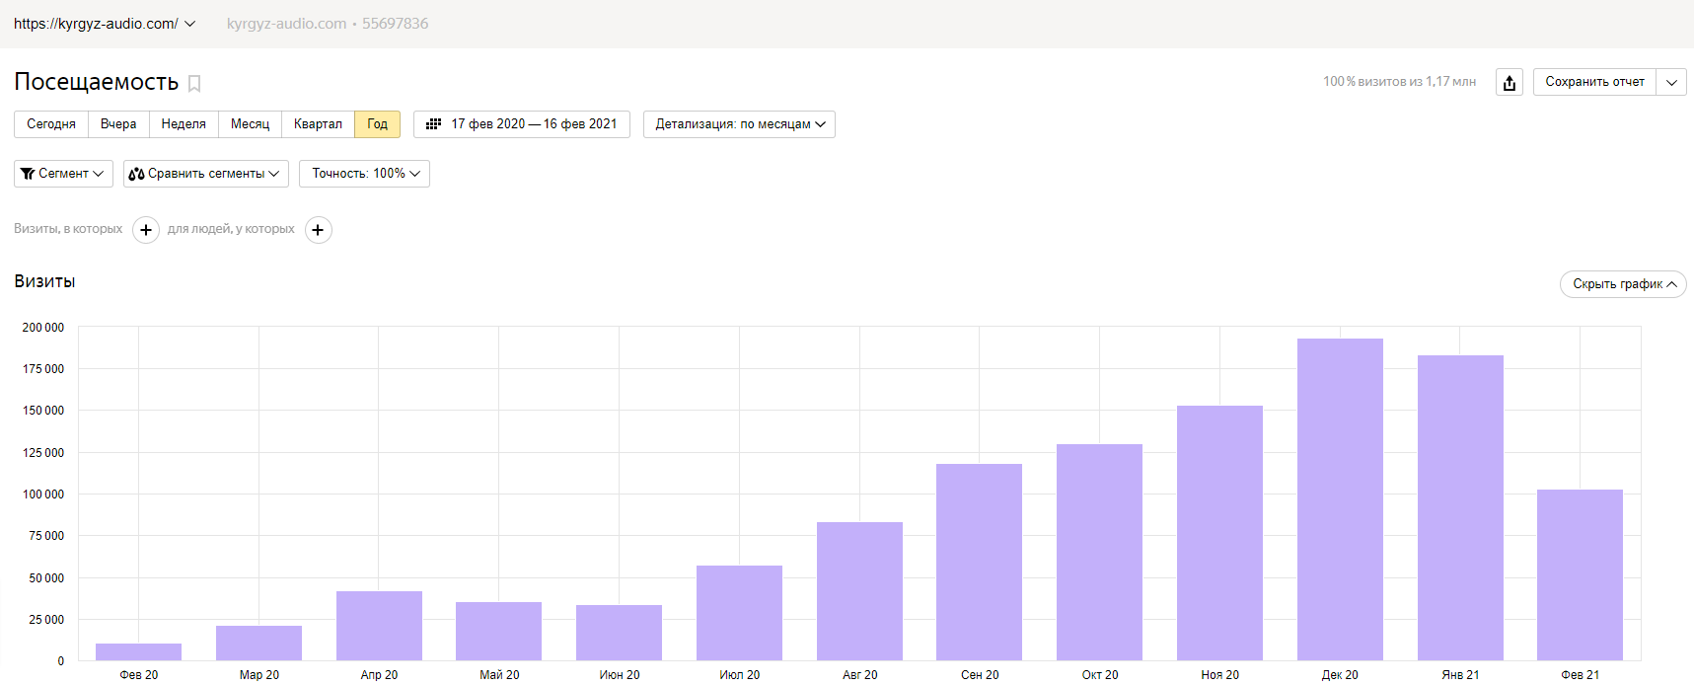This screenshot has height=685, width=1694.
Task: Click the Дек 20 bar
Action: [1340, 499]
